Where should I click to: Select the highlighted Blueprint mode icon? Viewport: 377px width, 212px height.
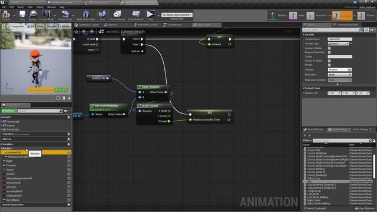tap(336, 16)
